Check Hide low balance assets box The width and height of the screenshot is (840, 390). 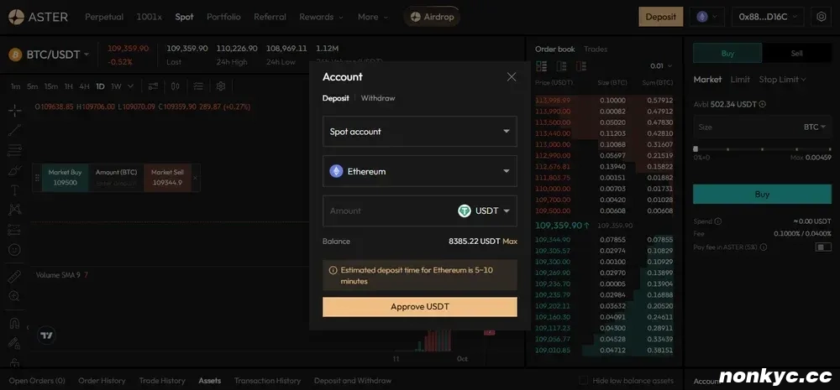click(x=586, y=381)
